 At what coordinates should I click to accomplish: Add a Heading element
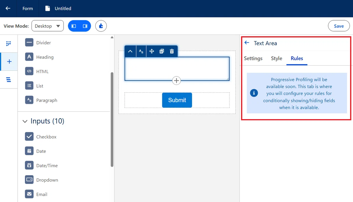tap(39, 57)
